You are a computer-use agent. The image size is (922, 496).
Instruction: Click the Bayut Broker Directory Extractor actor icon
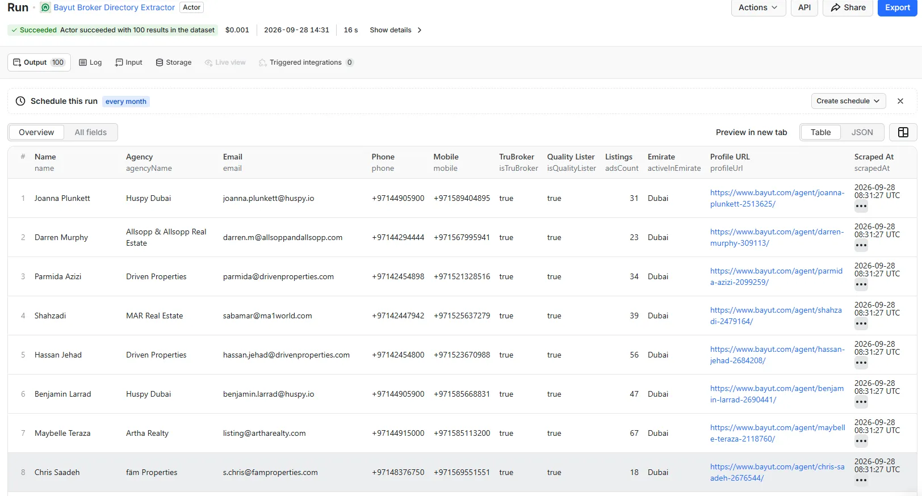tap(45, 7)
